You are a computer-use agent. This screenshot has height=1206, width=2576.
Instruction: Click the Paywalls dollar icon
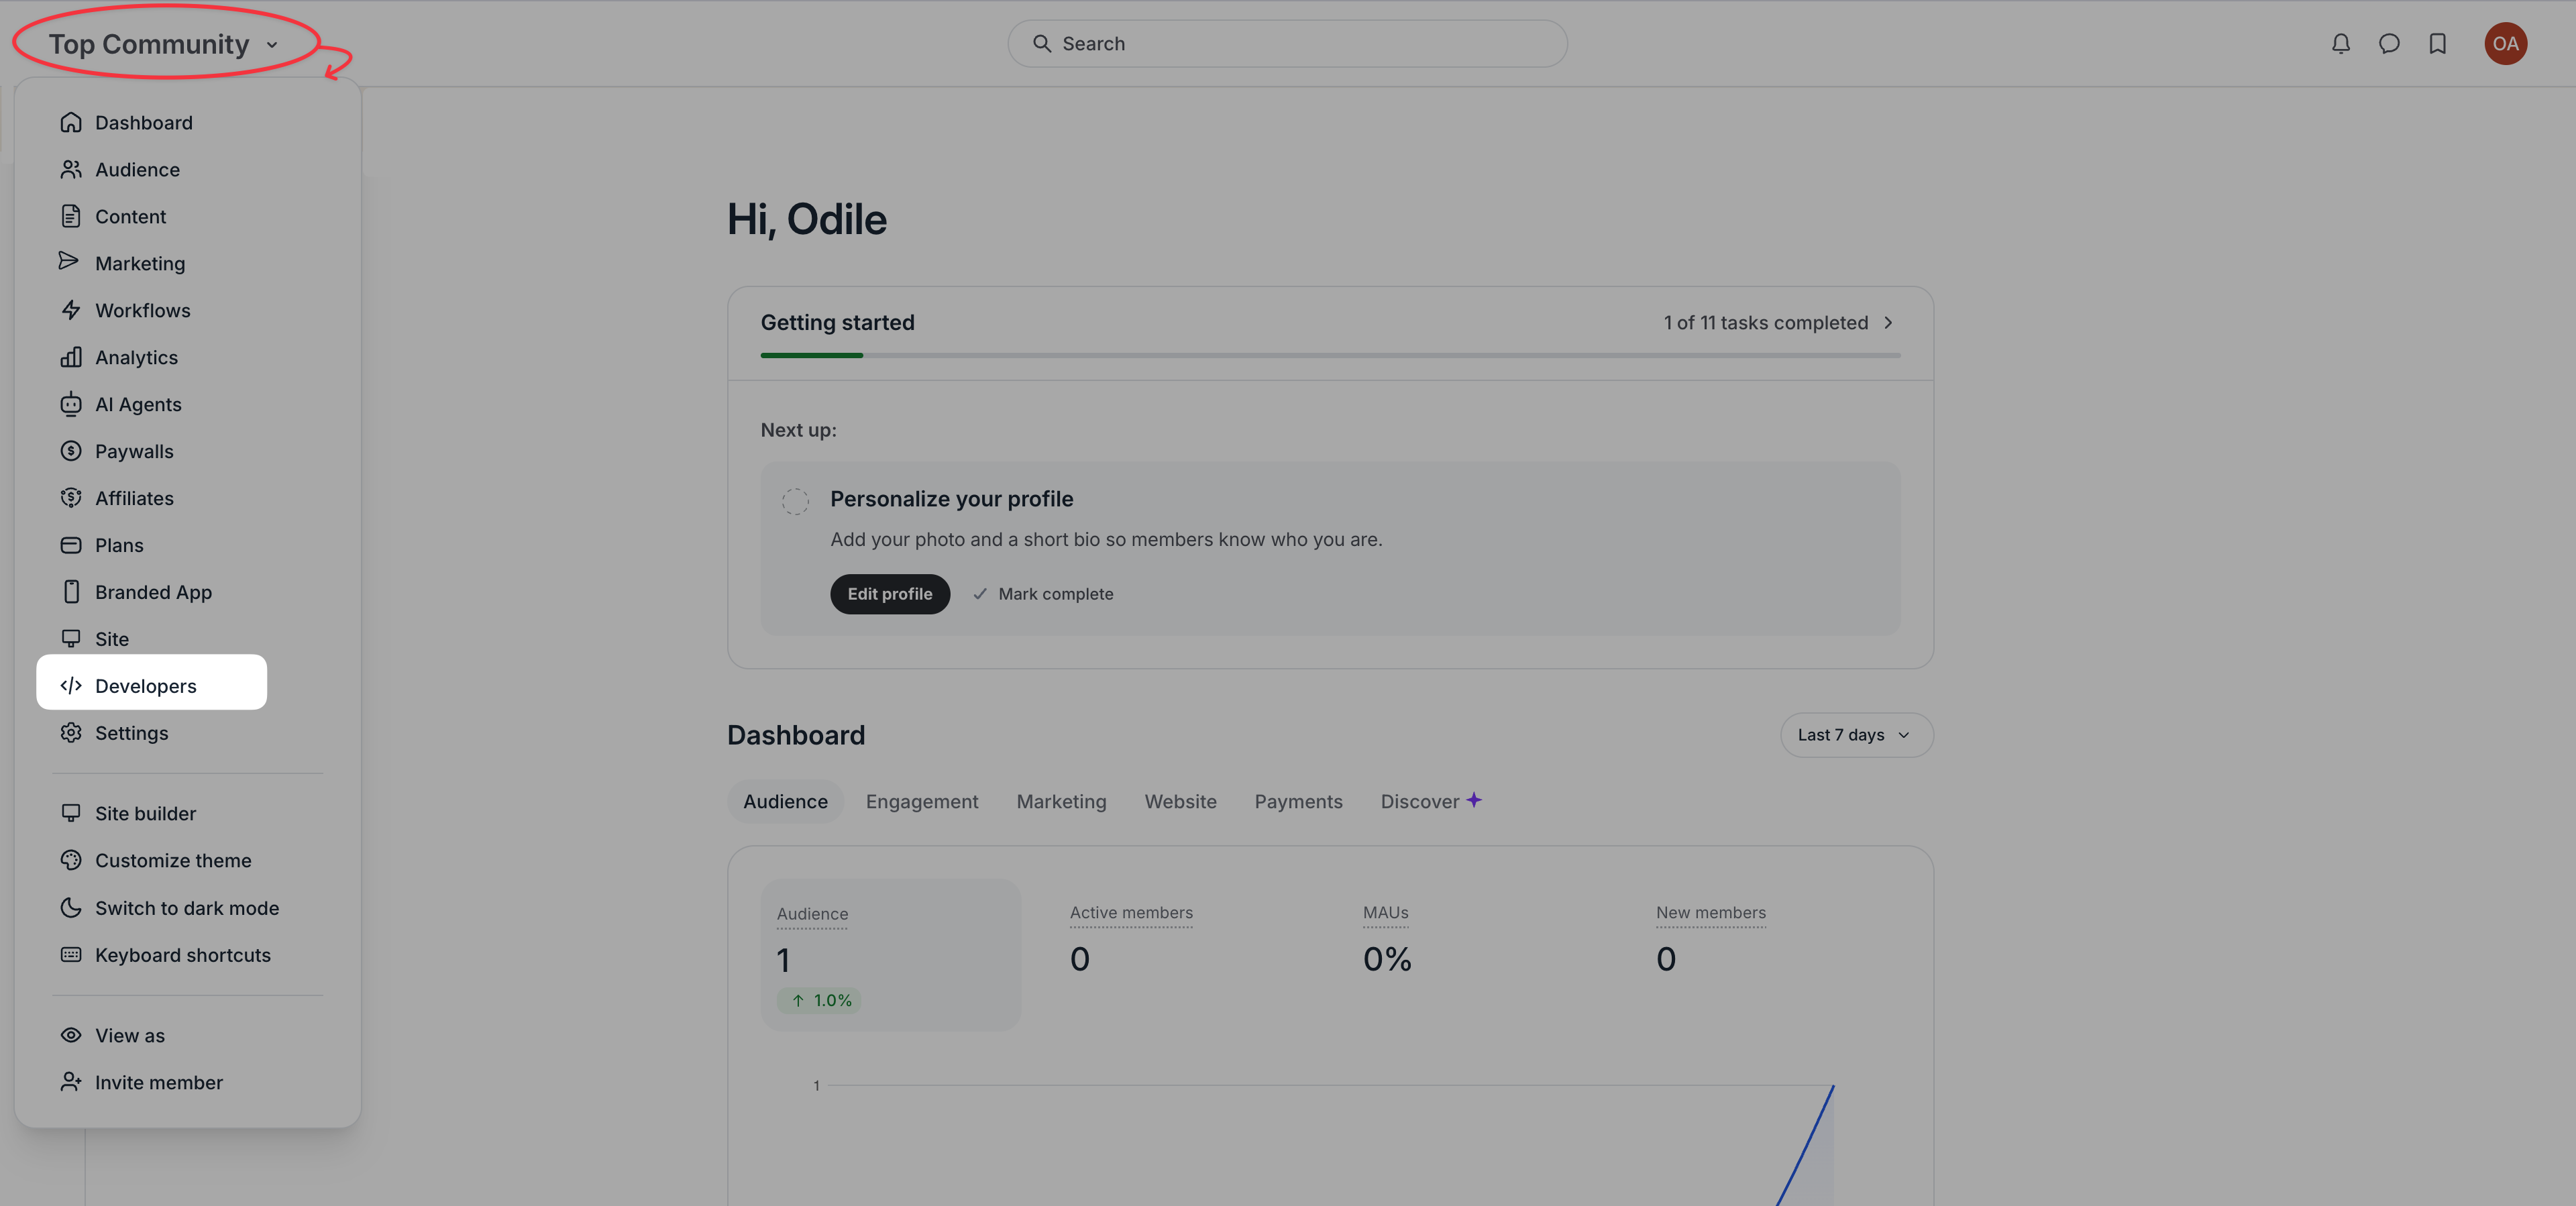point(71,451)
